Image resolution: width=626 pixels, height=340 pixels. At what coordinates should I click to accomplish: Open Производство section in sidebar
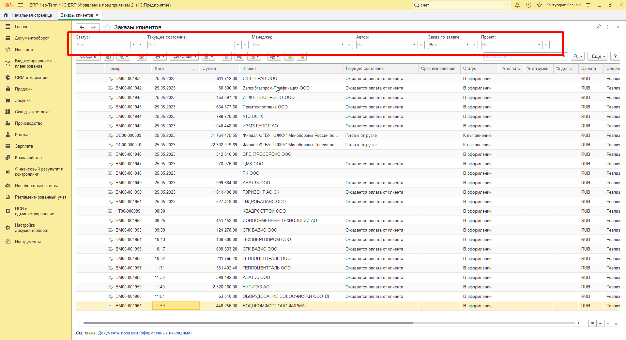click(x=28, y=123)
